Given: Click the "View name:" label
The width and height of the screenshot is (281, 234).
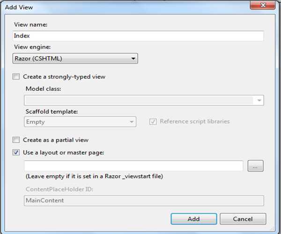Looking at the screenshot, I should pos(30,25).
